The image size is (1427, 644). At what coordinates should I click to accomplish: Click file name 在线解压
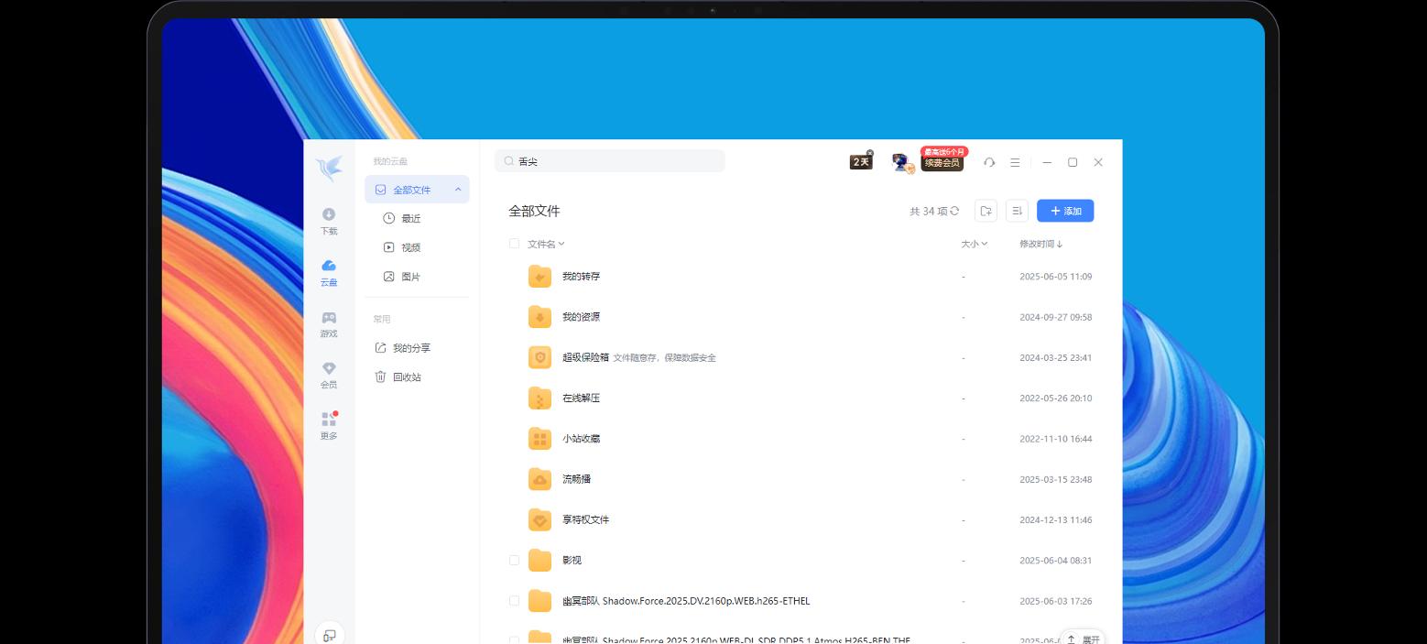click(x=581, y=398)
